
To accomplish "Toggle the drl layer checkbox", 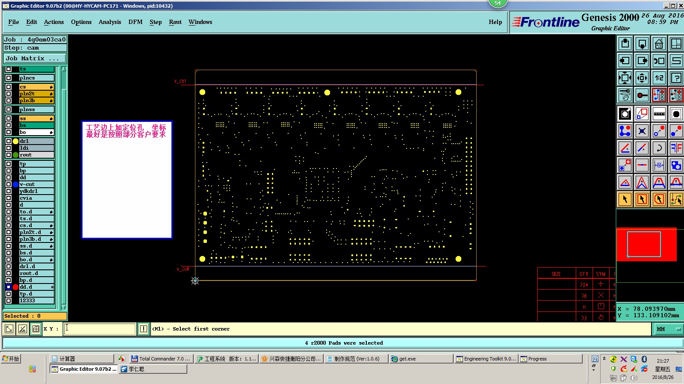I will (9, 141).
